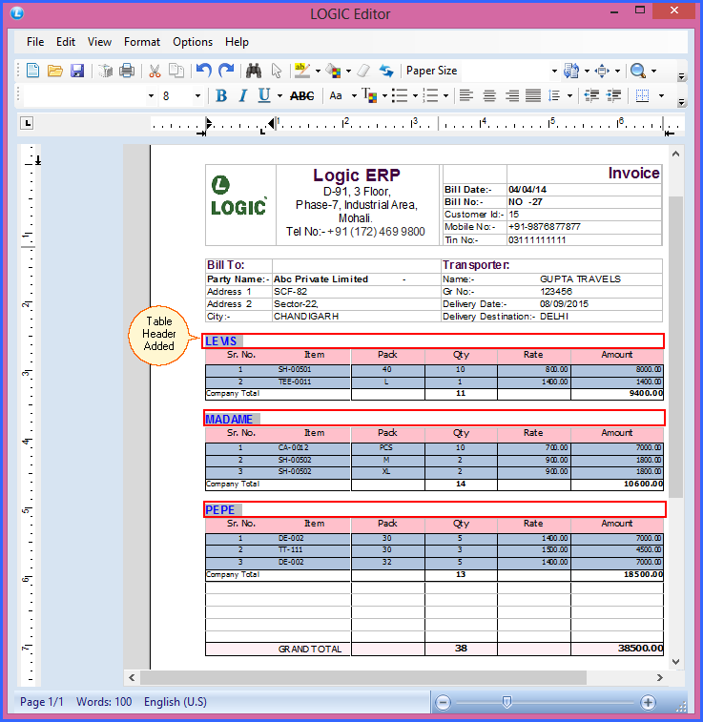Open a file using folder icon
The height and width of the screenshot is (722, 703).
54,71
